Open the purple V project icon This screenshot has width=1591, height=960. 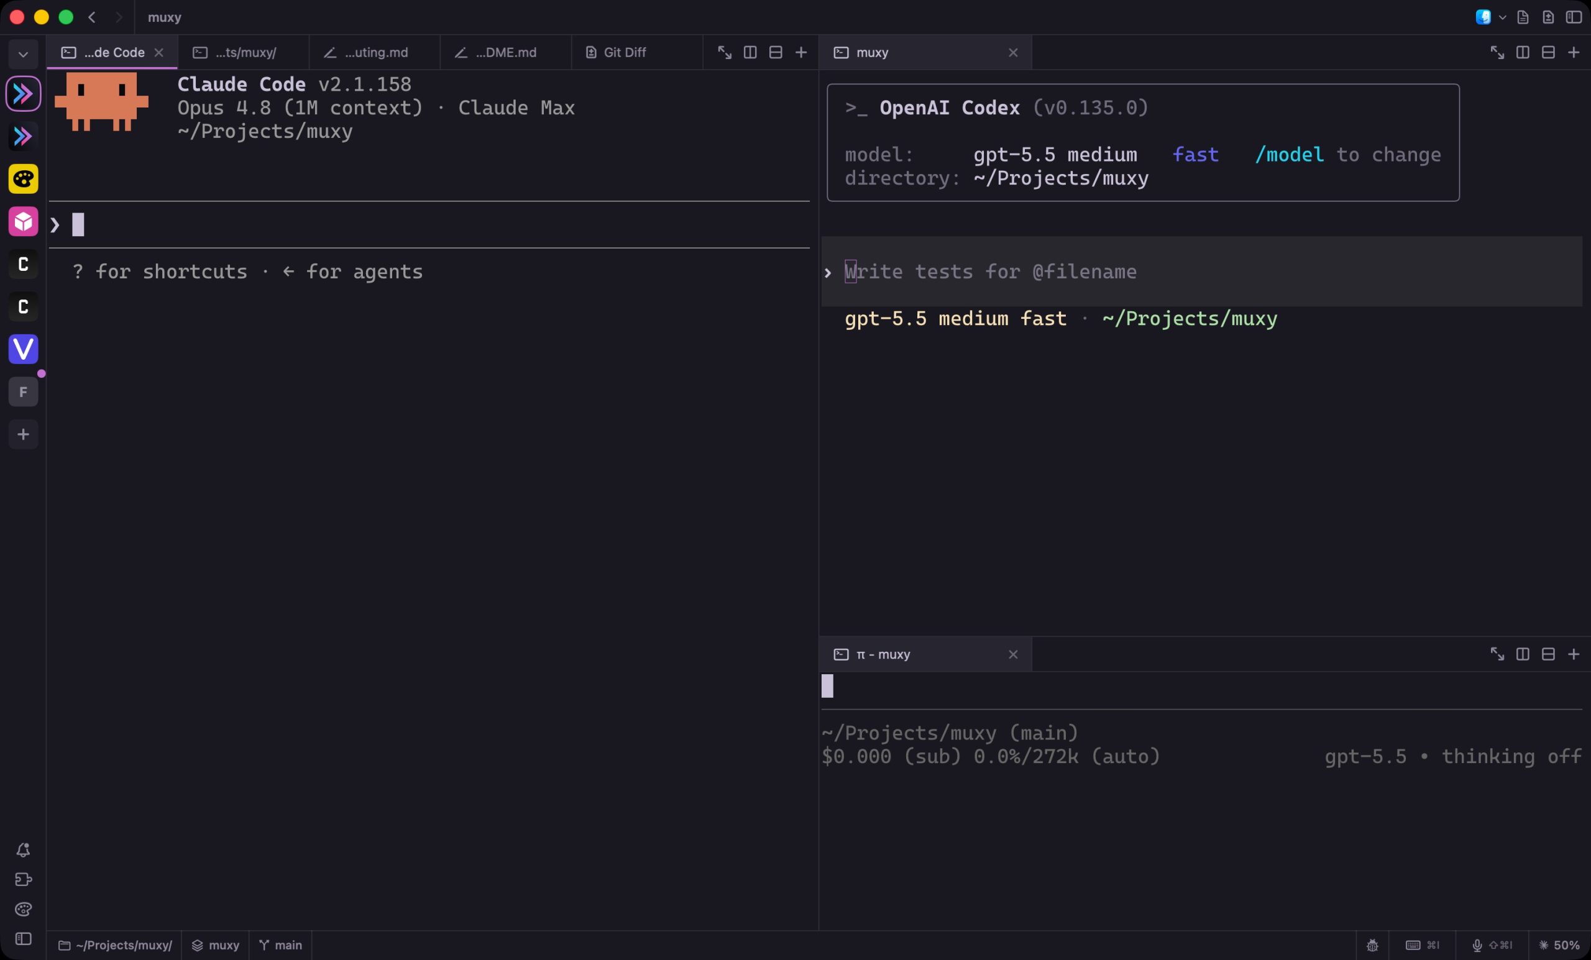click(x=23, y=349)
